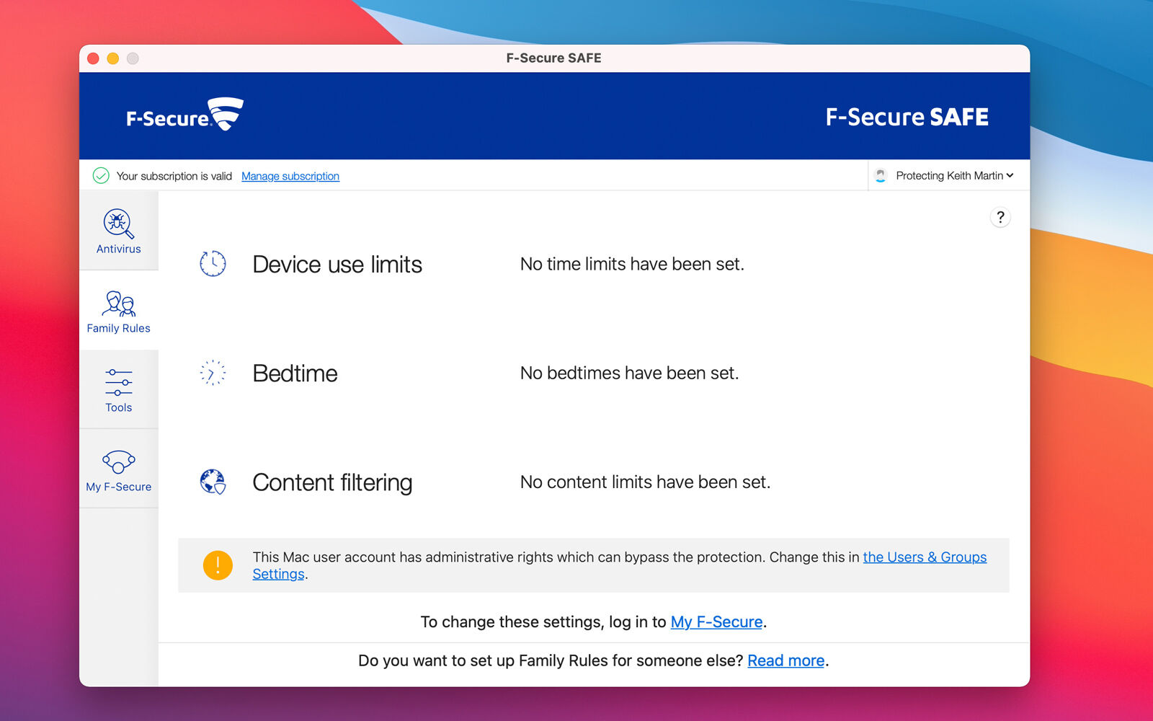The width and height of the screenshot is (1153, 721).
Task: Go to My F-Secure sidebar icon
Action: coord(118,461)
